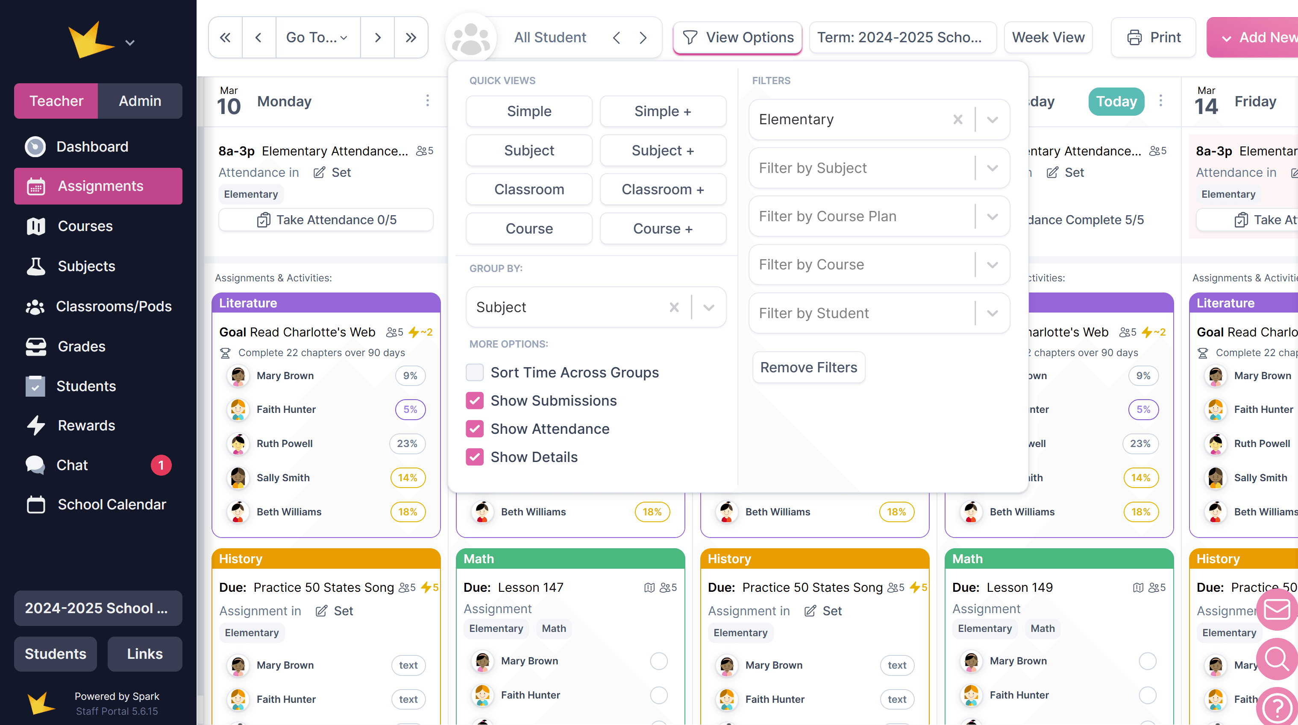The image size is (1298, 725).
Task: Click Faith Hunter's 5% progress badge
Action: 410,409
